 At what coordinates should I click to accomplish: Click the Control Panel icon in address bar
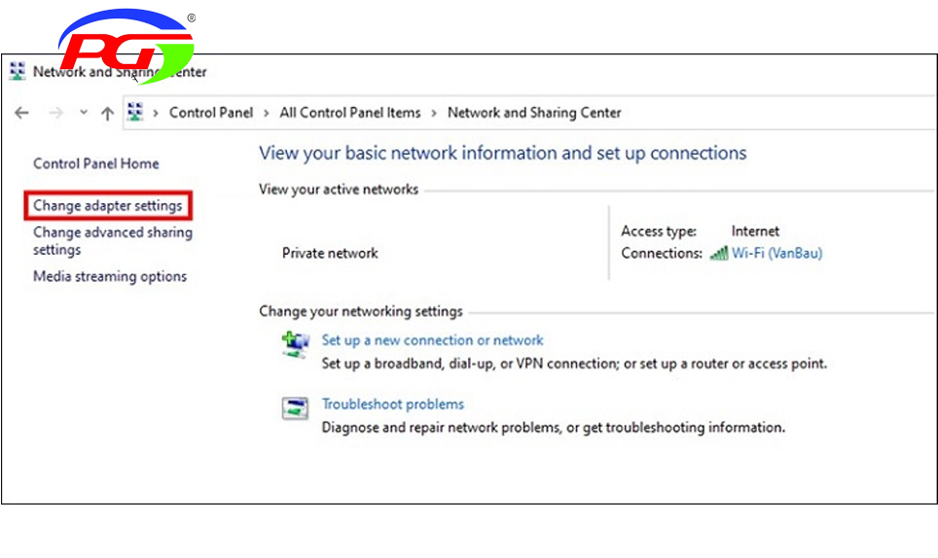pos(135,113)
